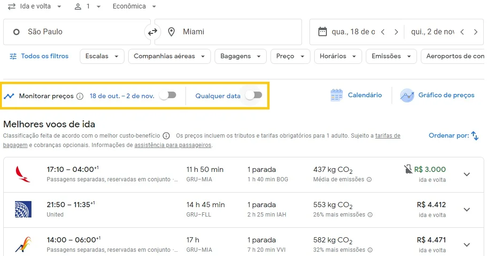
Task: Click the São Paulo origin field
Action: (77, 32)
